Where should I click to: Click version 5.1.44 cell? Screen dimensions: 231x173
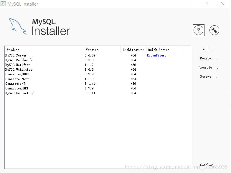pos(90,84)
